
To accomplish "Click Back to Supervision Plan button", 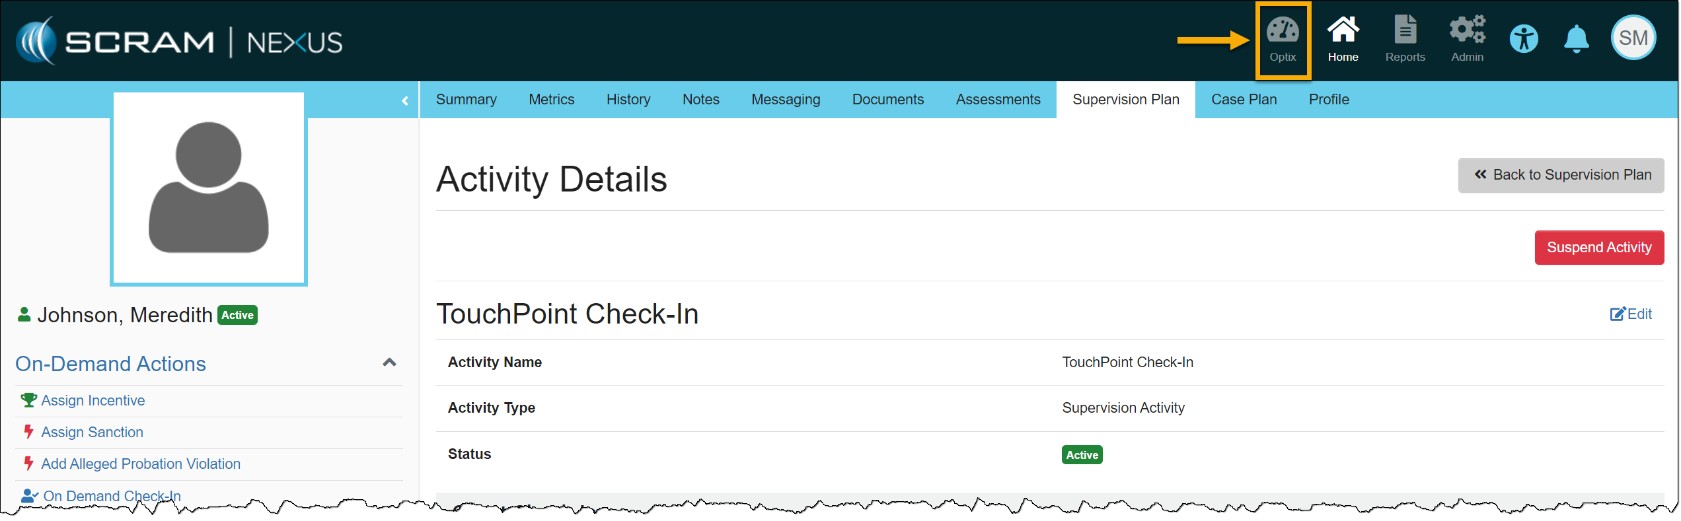I will pos(1561,175).
